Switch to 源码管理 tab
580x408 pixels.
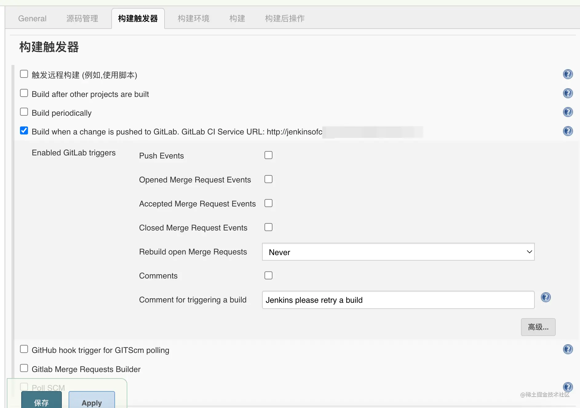point(82,18)
